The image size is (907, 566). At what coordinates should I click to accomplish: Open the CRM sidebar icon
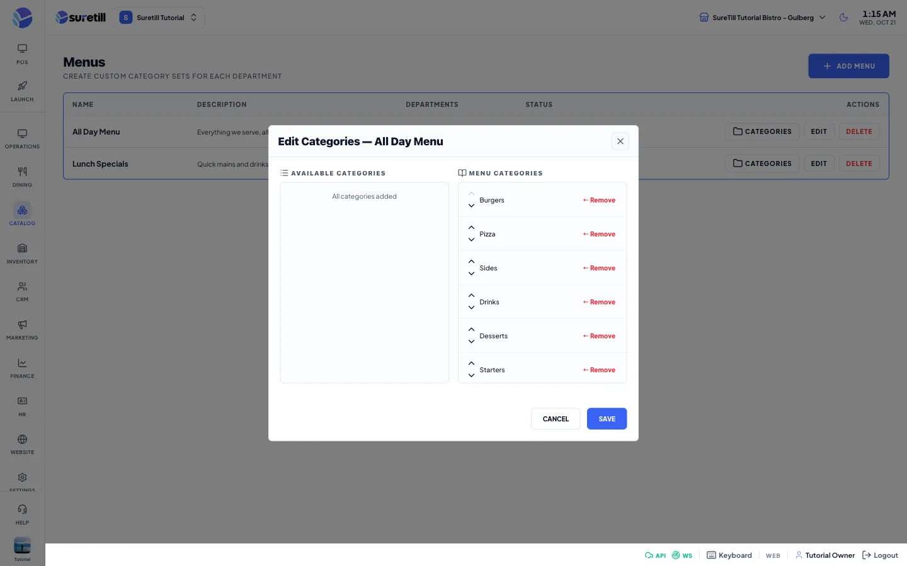[22, 291]
